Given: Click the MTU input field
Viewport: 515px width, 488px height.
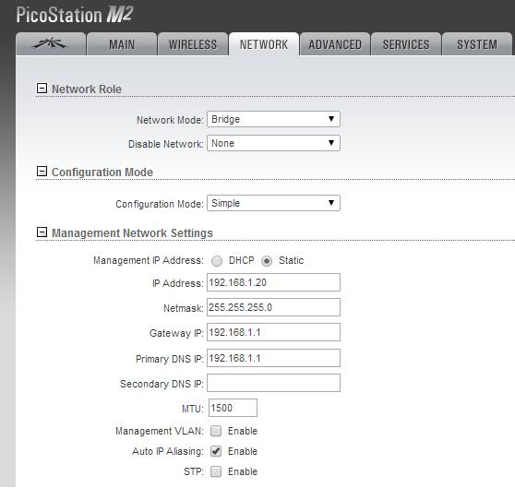Looking at the screenshot, I should pos(233,408).
